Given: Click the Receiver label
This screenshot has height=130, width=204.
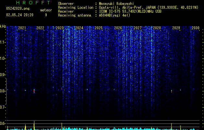Looking at the screenshot, I should click(66, 11).
